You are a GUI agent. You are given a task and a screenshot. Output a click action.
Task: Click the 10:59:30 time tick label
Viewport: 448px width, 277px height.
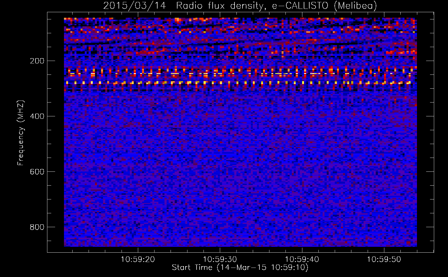coord(220,260)
